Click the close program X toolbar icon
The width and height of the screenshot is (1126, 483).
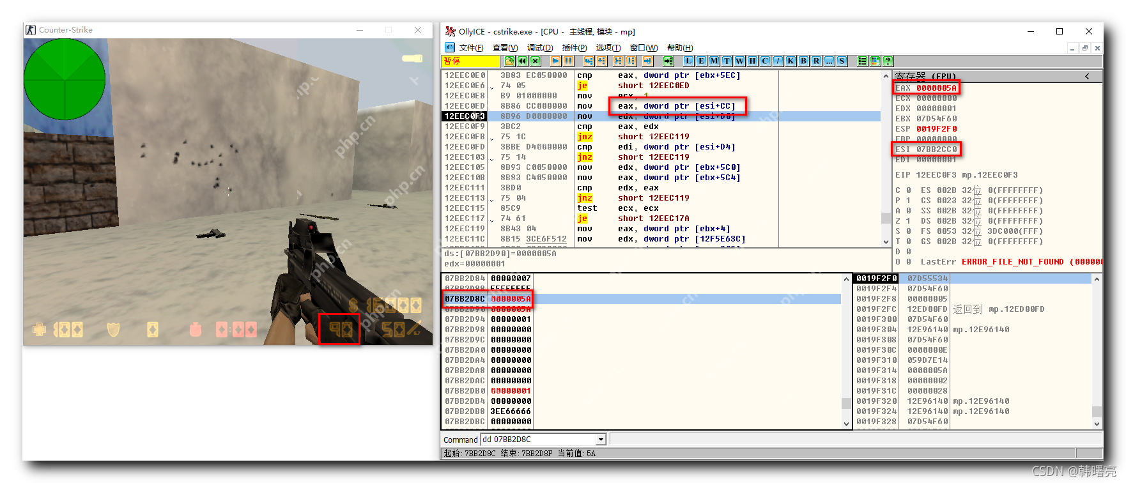click(536, 61)
